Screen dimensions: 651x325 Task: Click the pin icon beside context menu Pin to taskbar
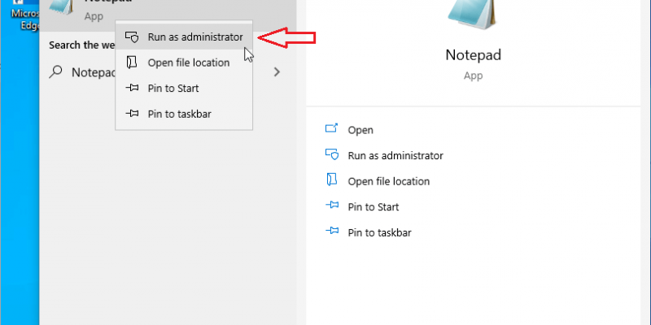pyautogui.click(x=132, y=114)
